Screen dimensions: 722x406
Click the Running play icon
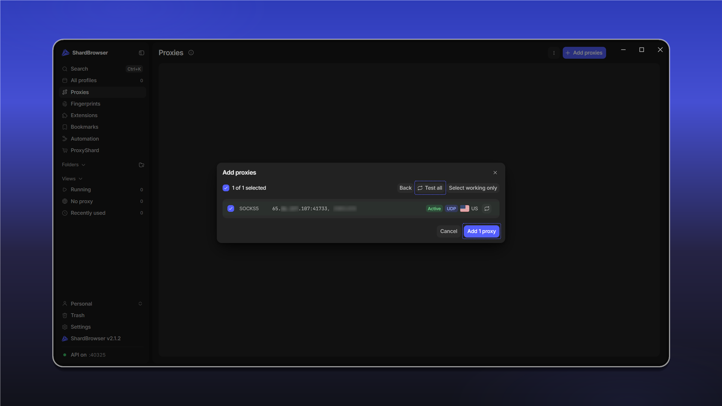pyautogui.click(x=65, y=190)
